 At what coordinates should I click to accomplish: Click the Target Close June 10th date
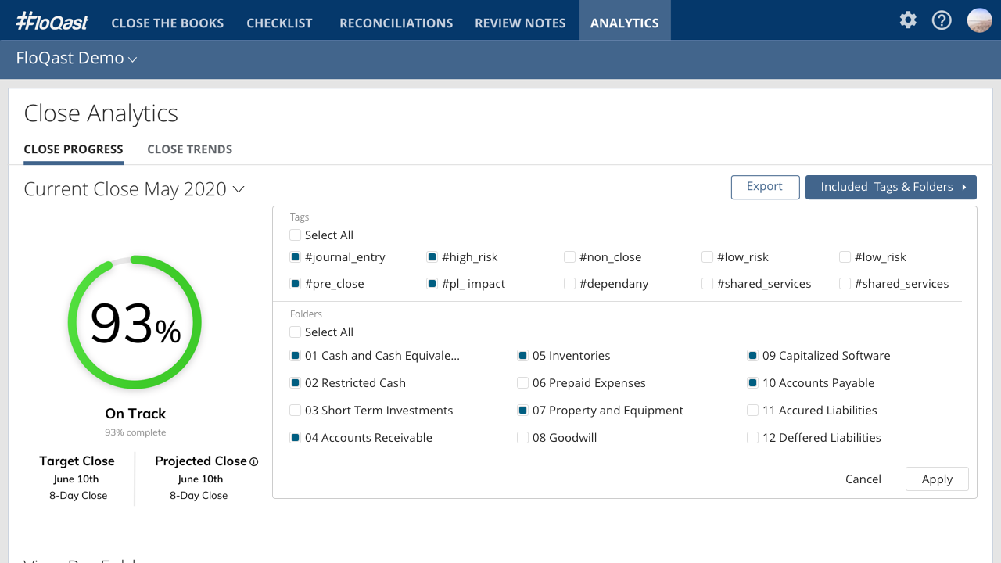pyautogui.click(x=77, y=479)
